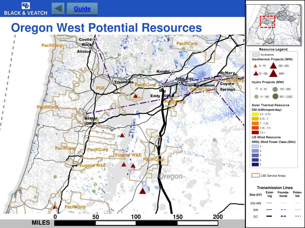305x228 pixels.
Task: Click the foundational 500 kV line legend sample
Action: (283, 210)
